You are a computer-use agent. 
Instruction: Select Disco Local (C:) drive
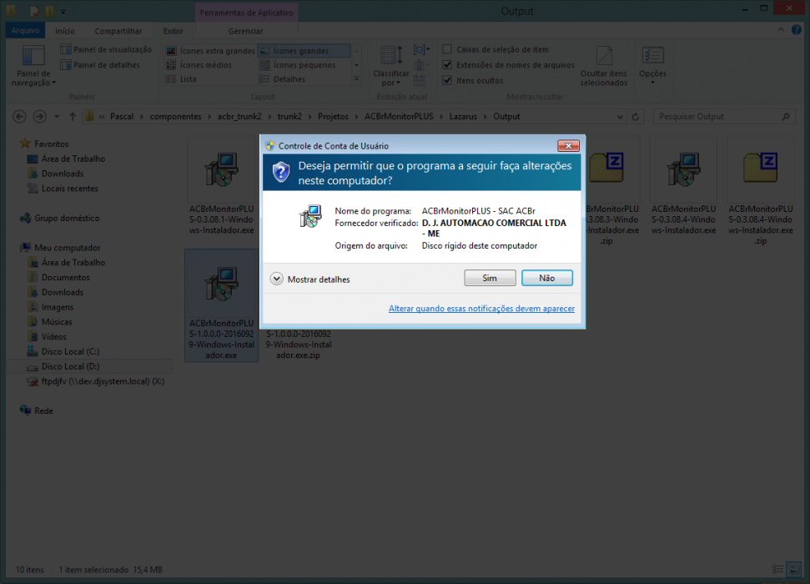pos(70,351)
